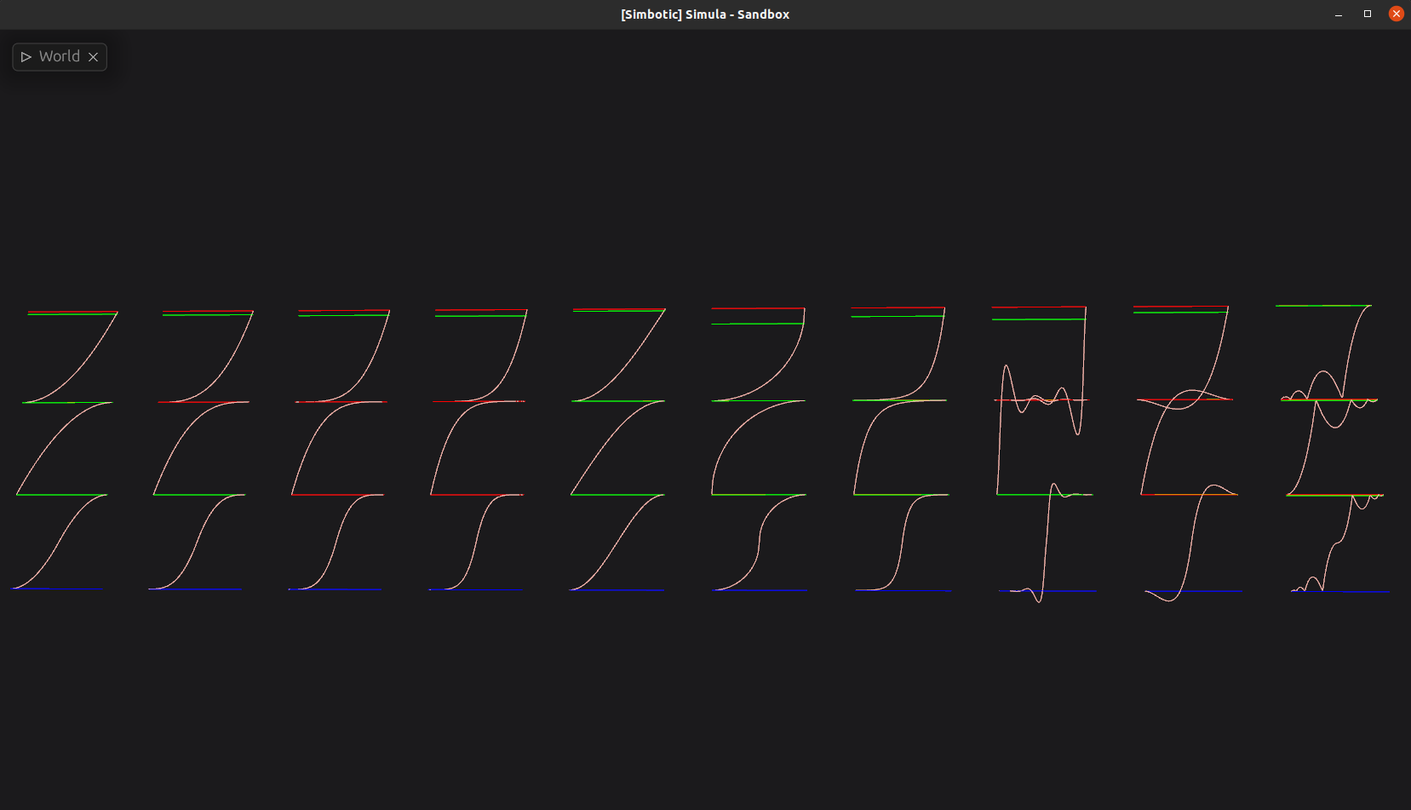Click the World panel label text
The image size is (1411, 810).
(x=59, y=56)
